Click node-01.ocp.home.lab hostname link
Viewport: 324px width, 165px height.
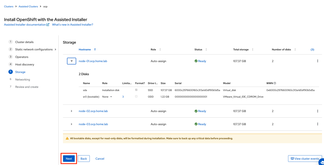[x=93, y=61]
